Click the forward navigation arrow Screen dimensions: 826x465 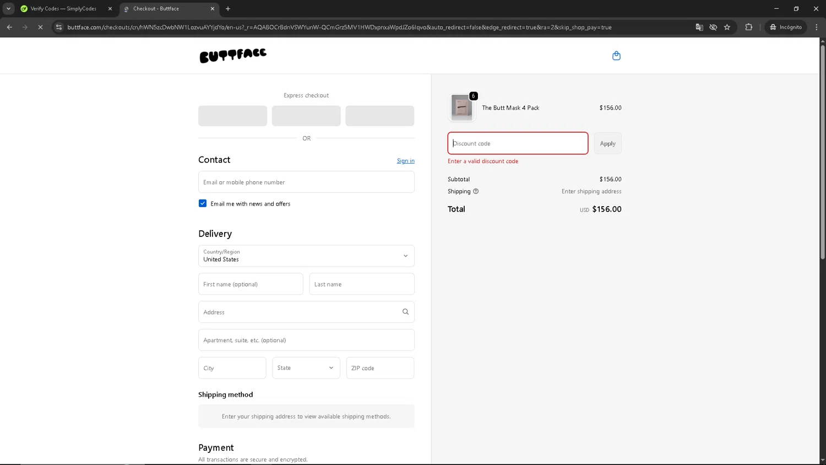point(25,27)
